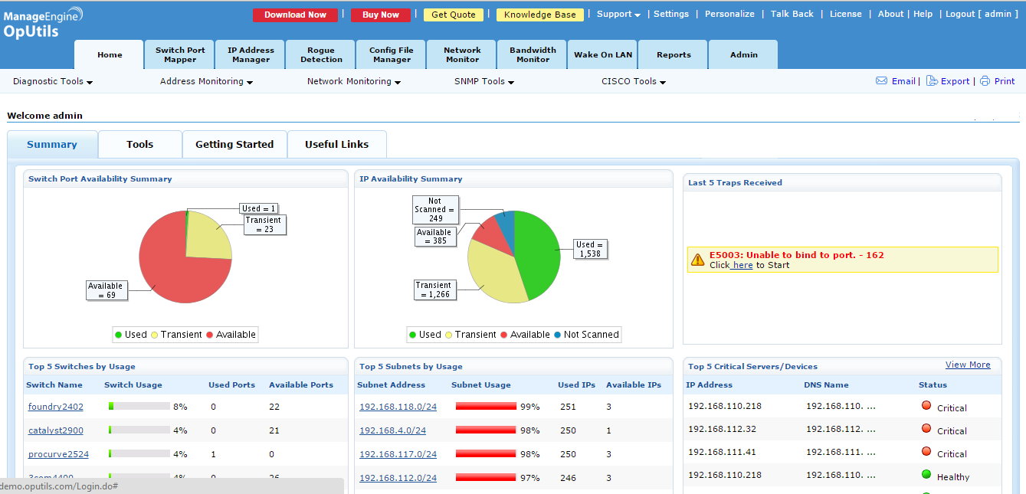Switch to the Wake On LAN tab
The image size is (1026, 494).
point(603,54)
